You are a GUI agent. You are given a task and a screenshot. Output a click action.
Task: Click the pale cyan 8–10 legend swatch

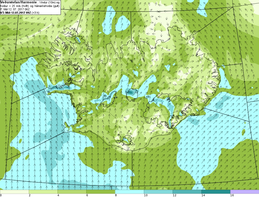129,192
